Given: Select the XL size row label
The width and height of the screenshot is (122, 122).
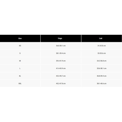Looking at the screenshot, I should (20, 76).
